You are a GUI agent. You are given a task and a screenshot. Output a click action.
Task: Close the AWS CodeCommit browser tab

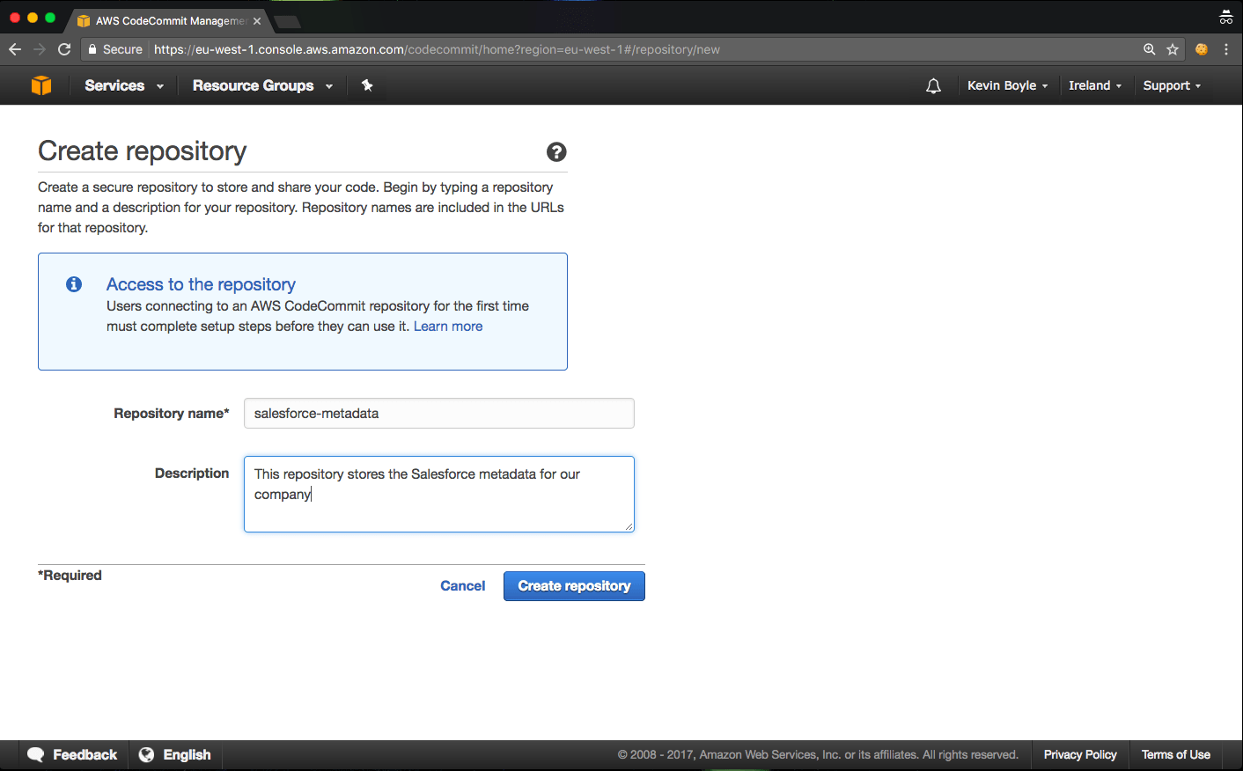[257, 21]
